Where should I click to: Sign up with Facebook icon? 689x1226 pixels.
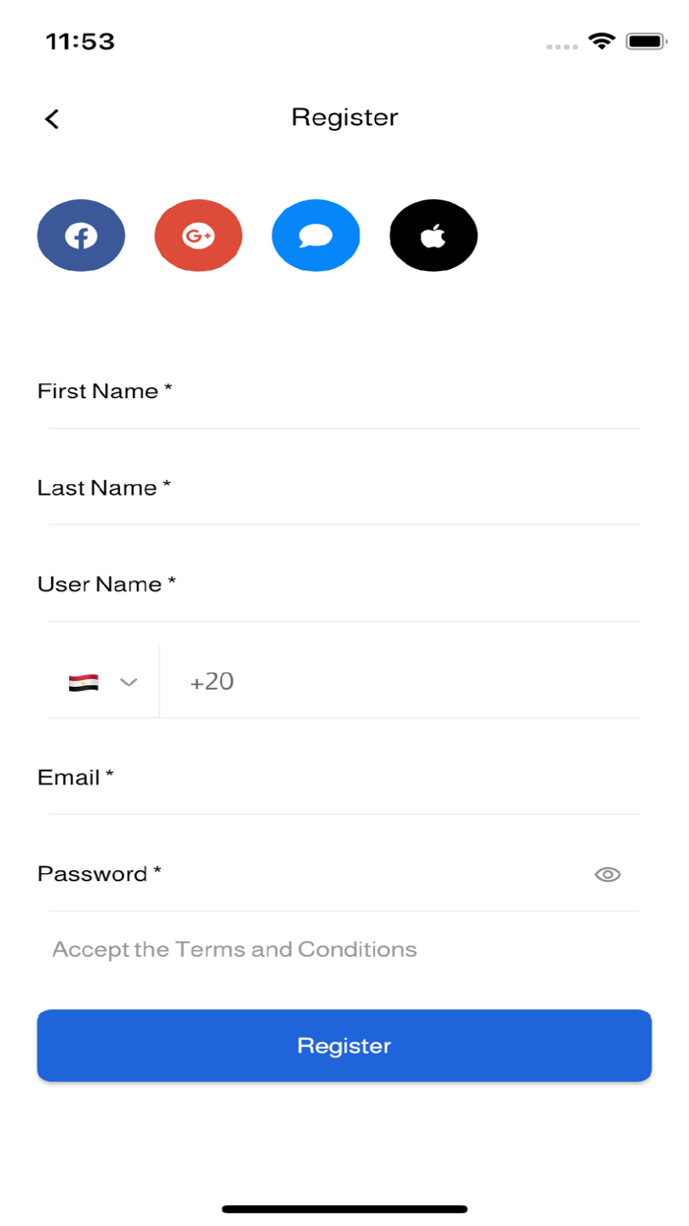pos(81,236)
